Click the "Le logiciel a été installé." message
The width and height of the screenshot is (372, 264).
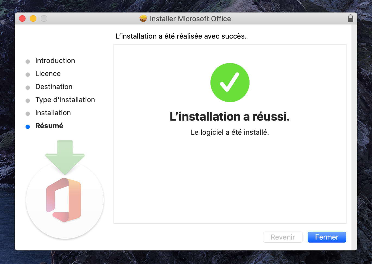tap(230, 132)
